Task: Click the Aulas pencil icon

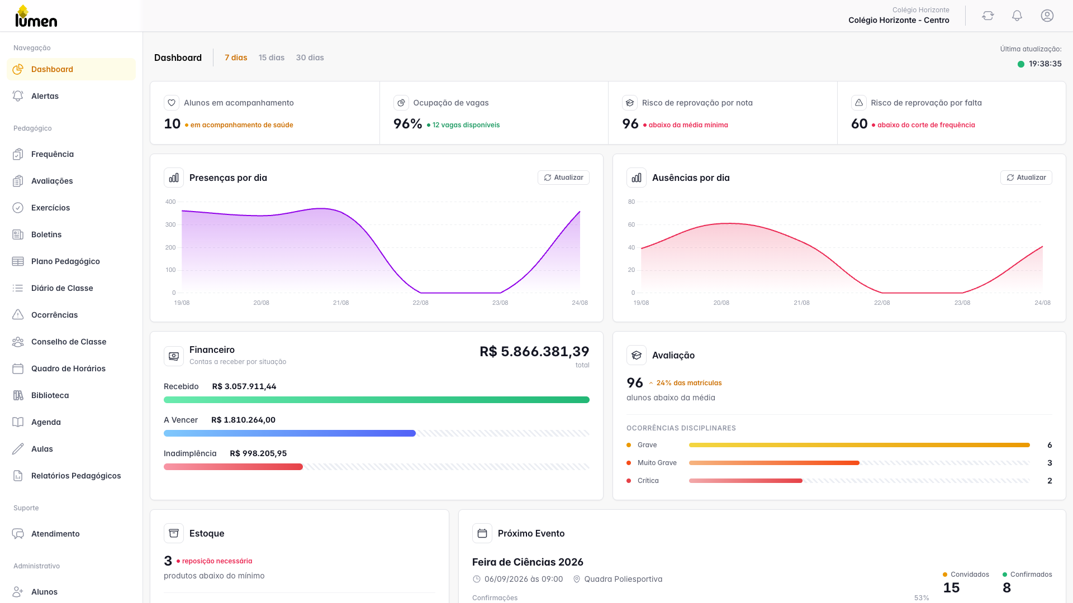Action: click(18, 449)
